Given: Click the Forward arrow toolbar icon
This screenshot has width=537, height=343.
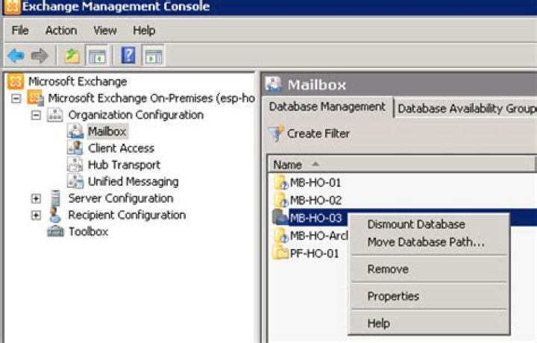Looking at the screenshot, I should click(40, 55).
